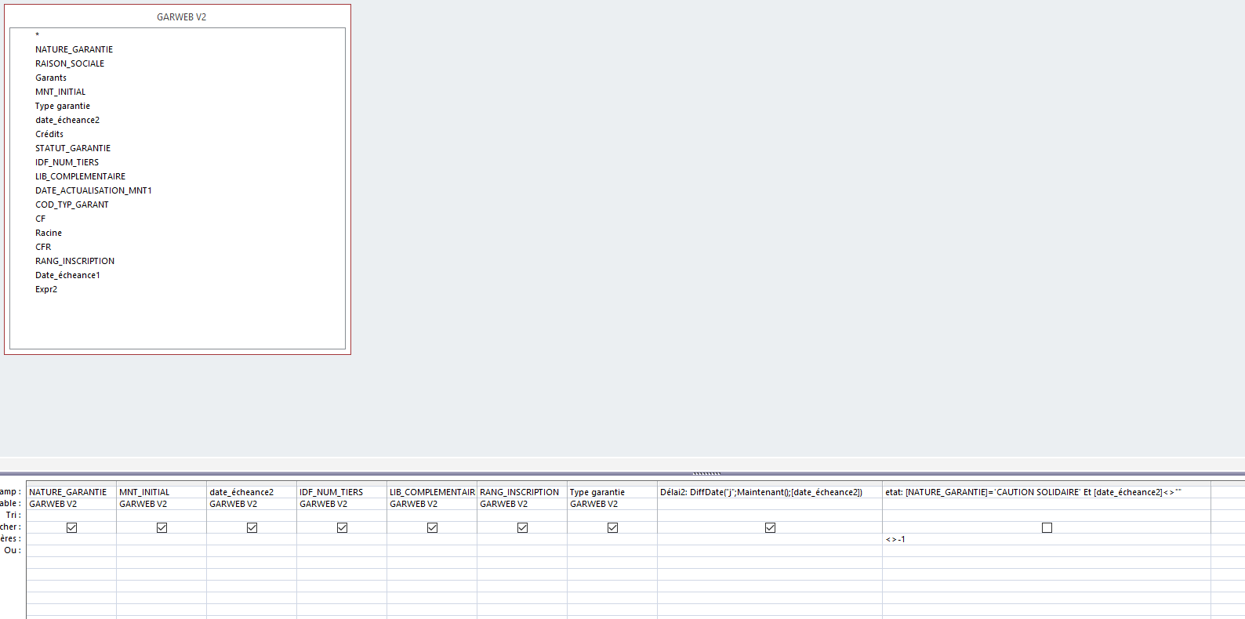Select RANG_INSCRIPTION in the GARWEB V2 field list
This screenshot has height=619, width=1245.
tap(74, 261)
